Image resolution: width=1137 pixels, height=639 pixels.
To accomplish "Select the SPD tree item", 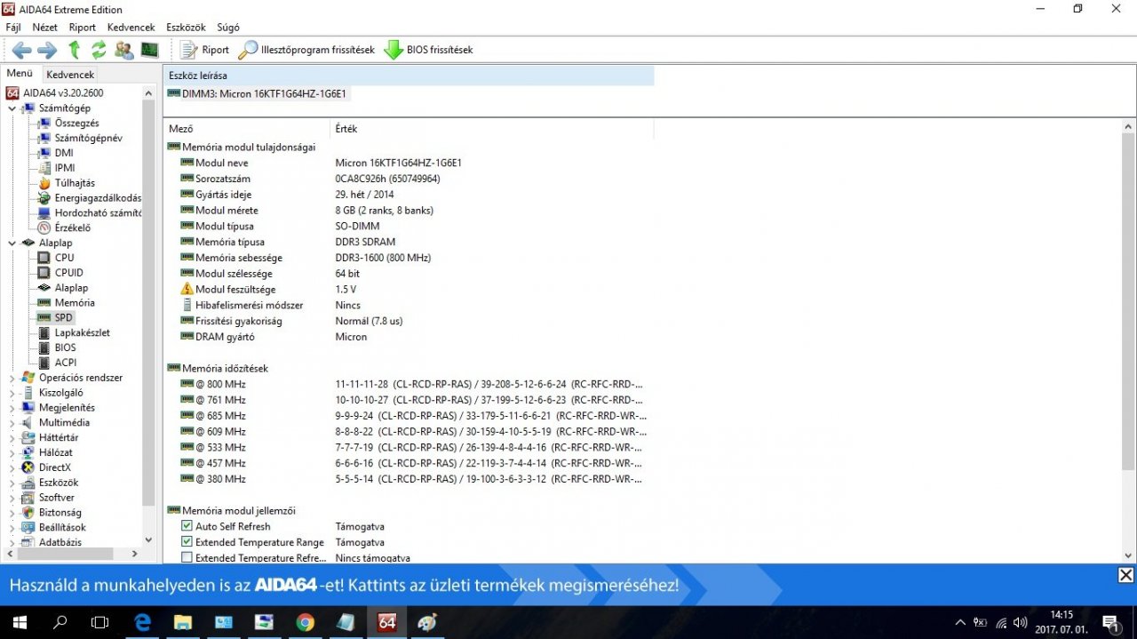I will [63, 317].
